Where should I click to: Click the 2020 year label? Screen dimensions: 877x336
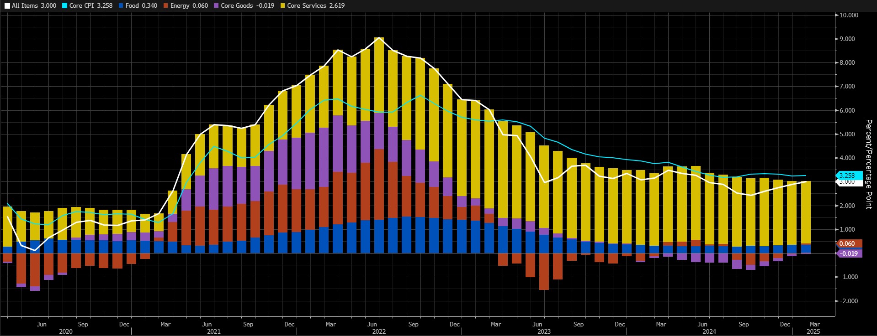[66, 331]
